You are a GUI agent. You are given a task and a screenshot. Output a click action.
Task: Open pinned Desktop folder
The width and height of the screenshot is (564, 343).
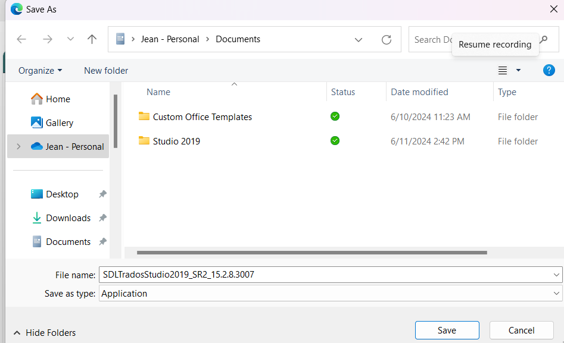coord(62,194)
